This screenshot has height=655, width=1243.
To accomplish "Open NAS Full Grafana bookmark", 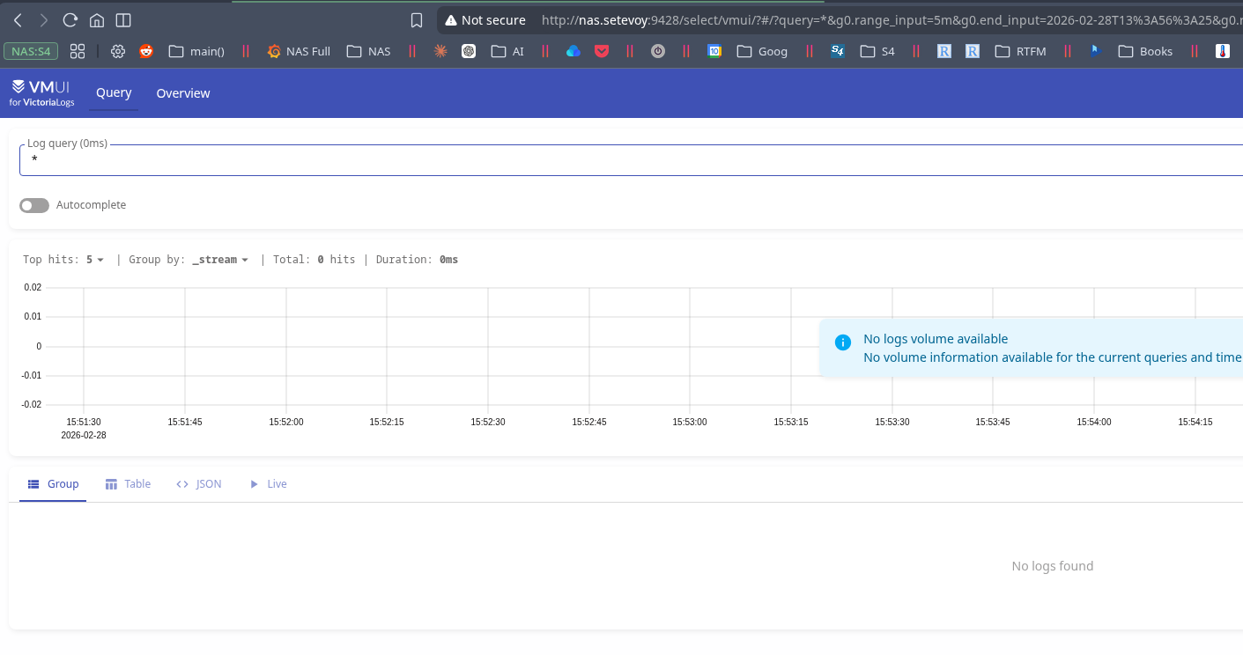I will point(299,51).
